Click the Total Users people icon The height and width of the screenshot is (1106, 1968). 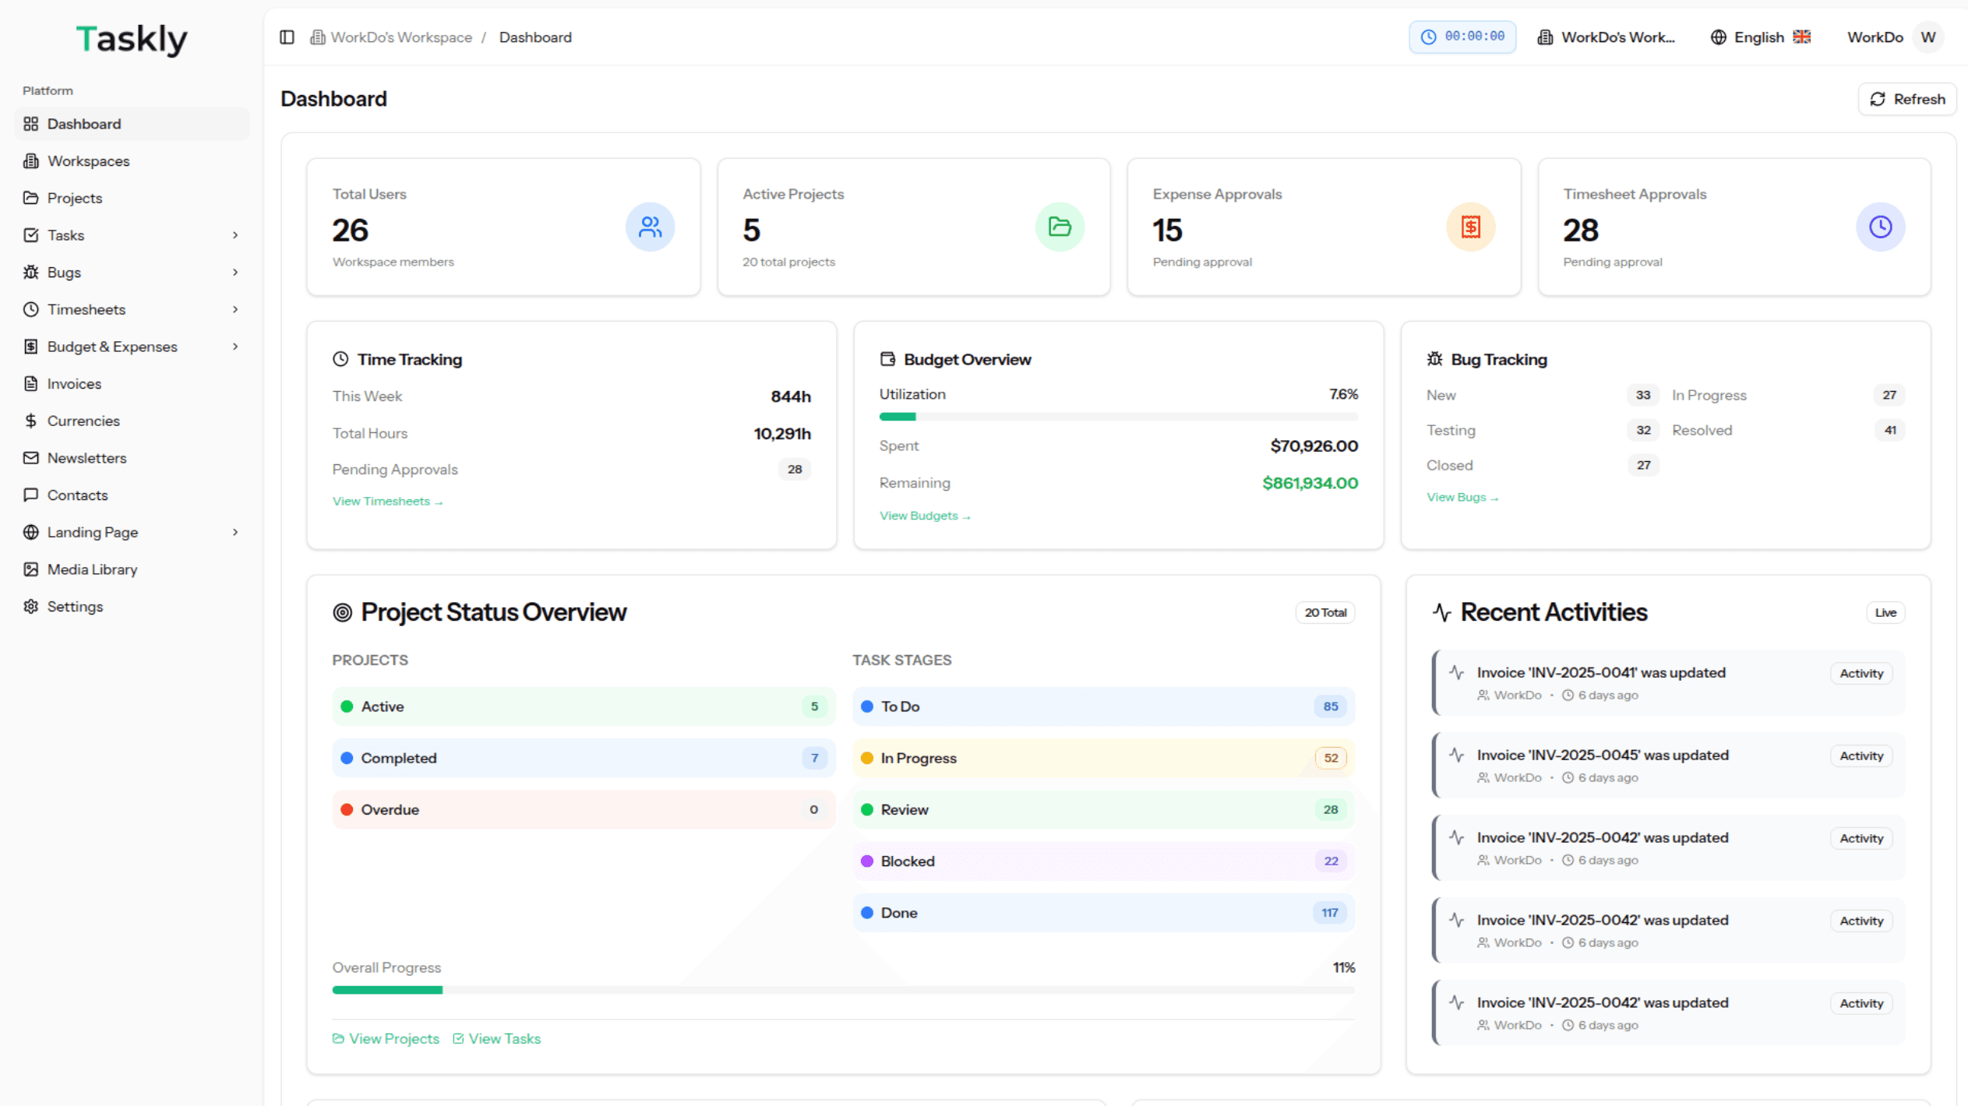pos(650,227)
